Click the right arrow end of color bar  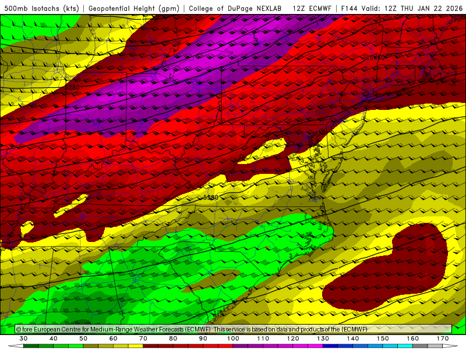[450, 346]
